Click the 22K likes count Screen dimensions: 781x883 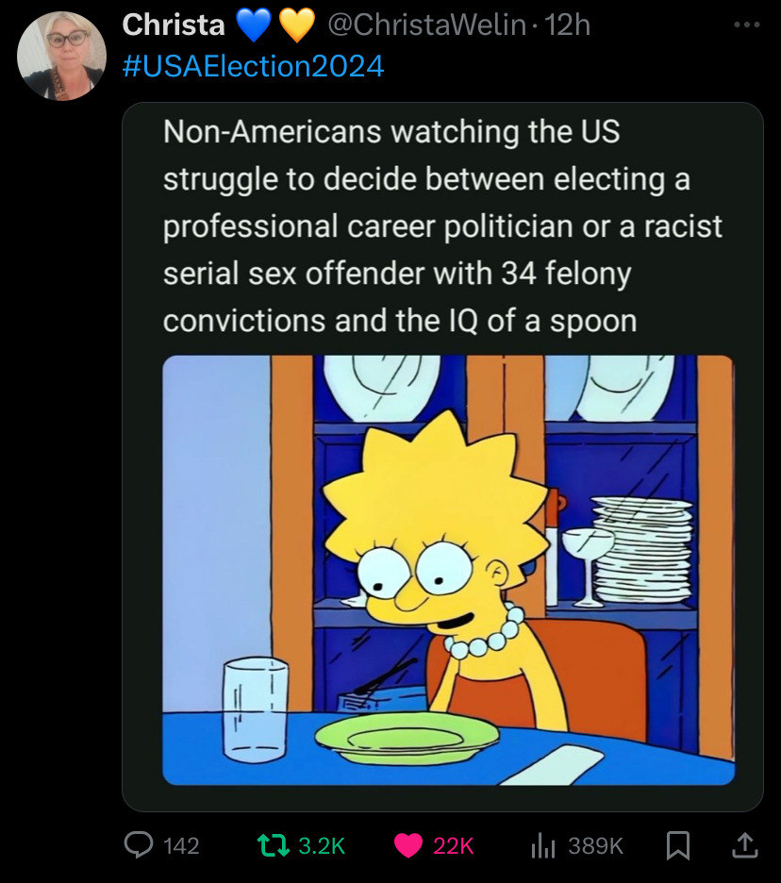tap(453, 846)
